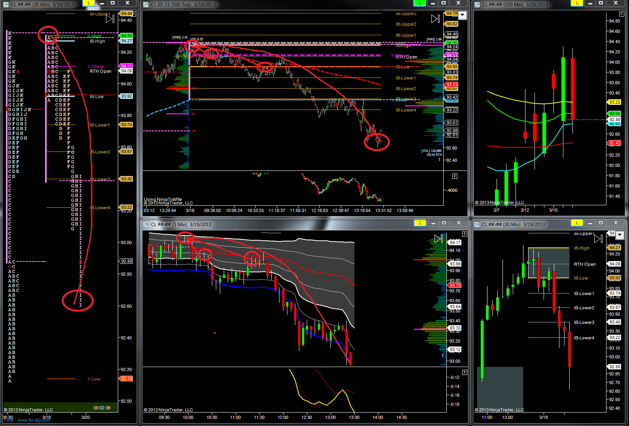Click the 'RTH Open' label in the 30 Min TPO chart
Viewport: 629px width, 426px height.
[100, 71]
